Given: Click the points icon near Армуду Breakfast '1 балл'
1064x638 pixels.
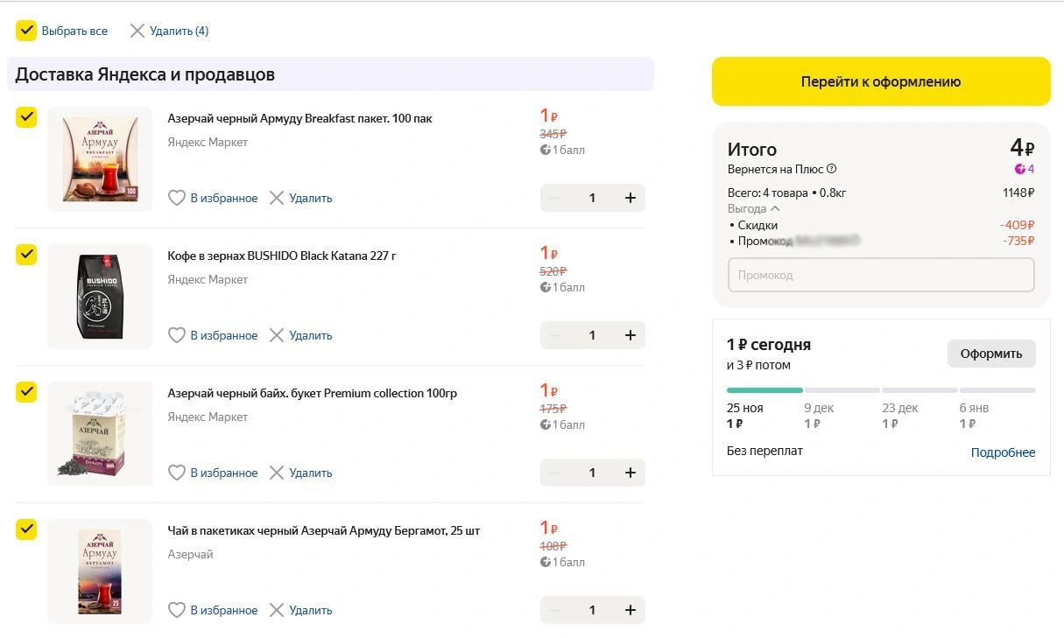Looking at the screenshot, I should click(x=545, y=150).
